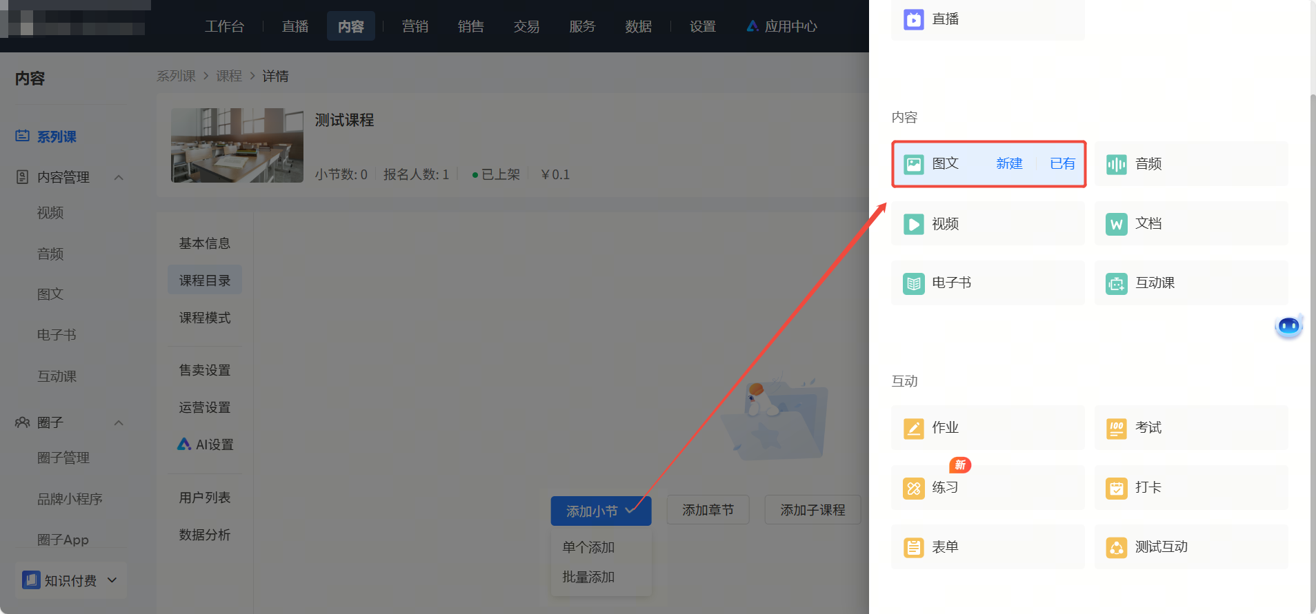Select the 直播 live icon
1316x614 pixels.
[x=913, y=19]
